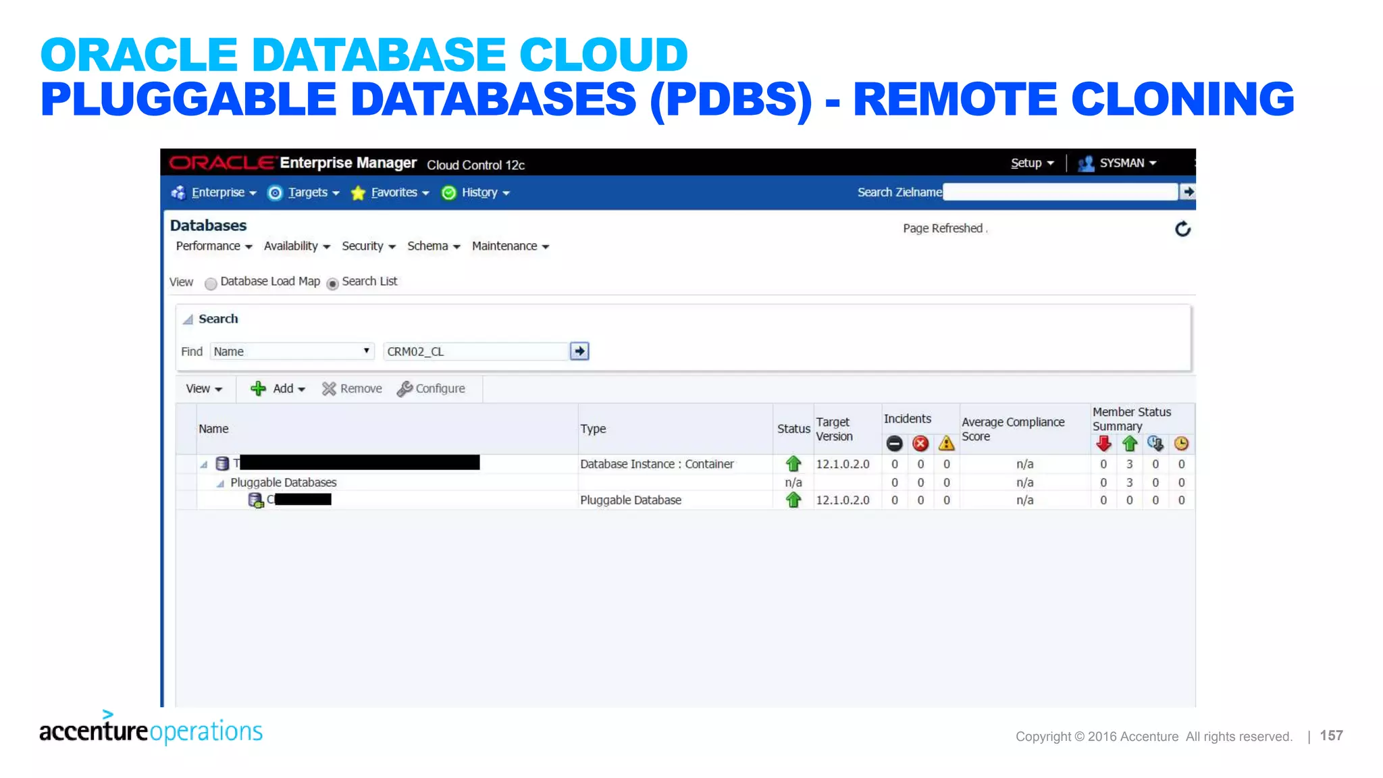The width and height of the screenshot is (1383, 778).
Task: Click the Search Zielname input field
Action: 1060,192
